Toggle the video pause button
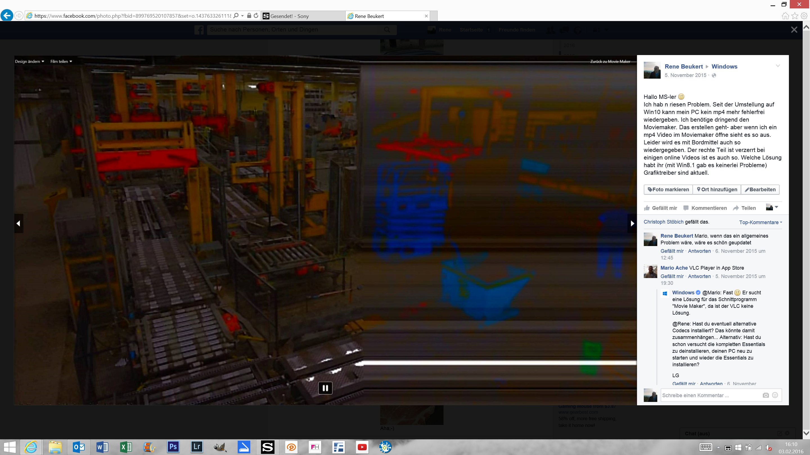The width and height of the screenshot is (810, 455). 325,388
